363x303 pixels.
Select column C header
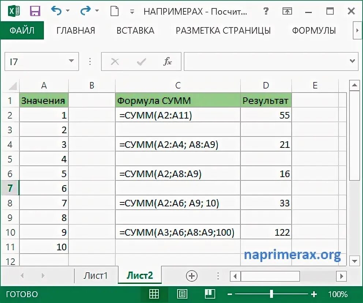[x=178, y=85]
